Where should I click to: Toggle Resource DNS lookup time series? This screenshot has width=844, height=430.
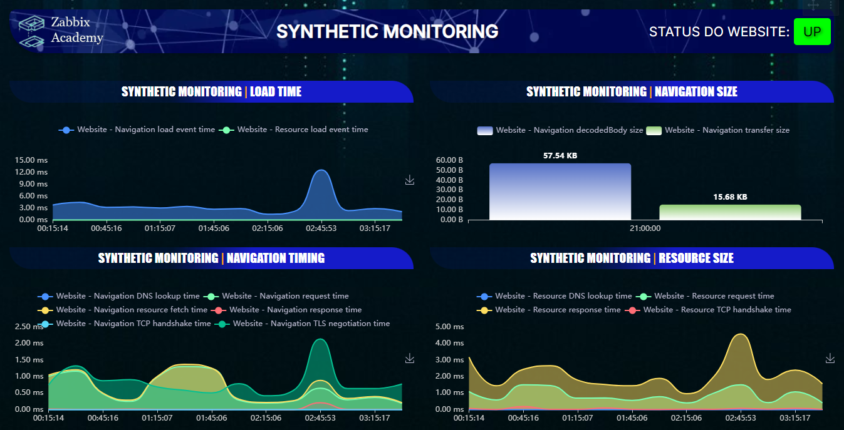click(554, 296)
